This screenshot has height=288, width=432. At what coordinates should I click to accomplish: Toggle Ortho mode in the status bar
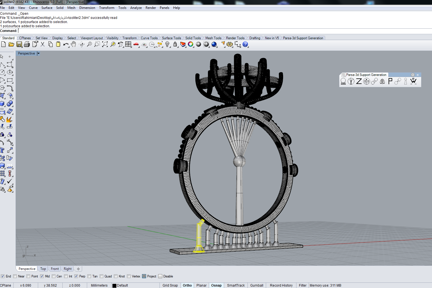[x=187, y=285]
